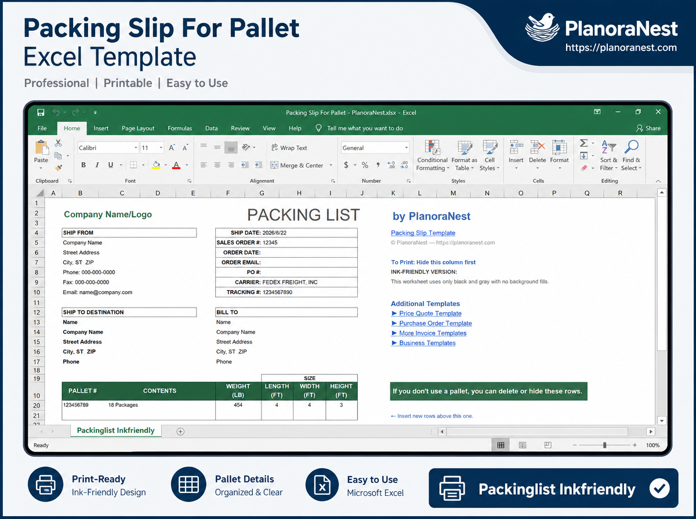Toggle Bold formatting
696x519 pixels.
click(x=84, y=165)
